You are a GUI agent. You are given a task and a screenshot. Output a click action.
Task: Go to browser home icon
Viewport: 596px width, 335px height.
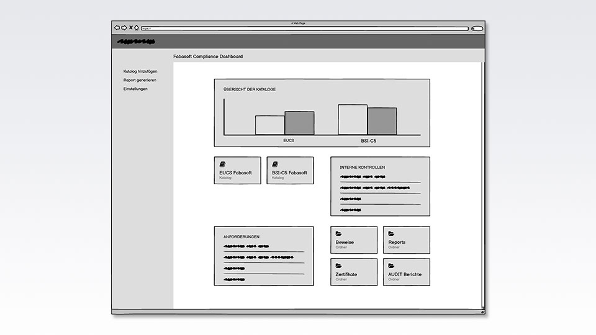tap(137, 27)
